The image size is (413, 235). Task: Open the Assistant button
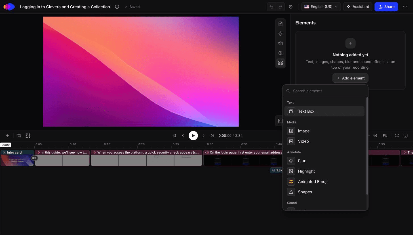pyautogui.click(x=358, y=7)
